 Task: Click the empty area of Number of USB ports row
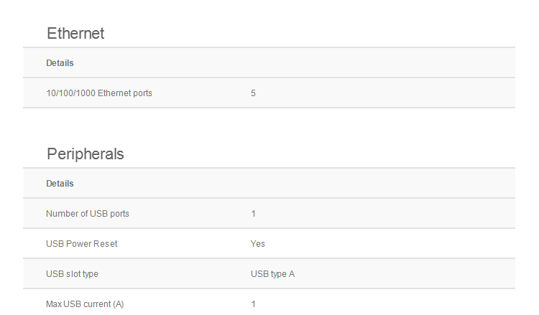pyautogui.click(x=385, y=213)
